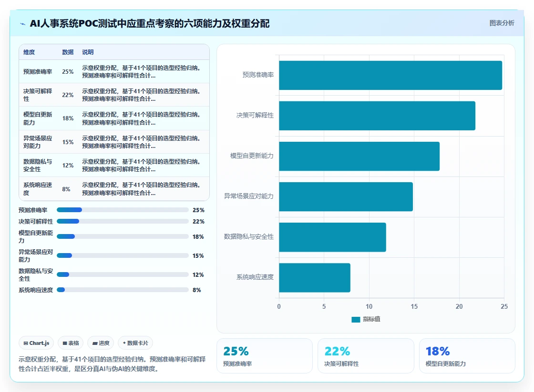Screen dimensions: 534x392
Task: Select the 系统响应速度 table row cell
Action: click(38, 189)
